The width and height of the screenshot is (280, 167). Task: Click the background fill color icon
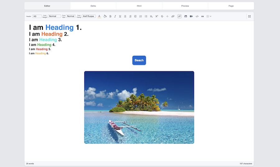(x=105, y=16)
